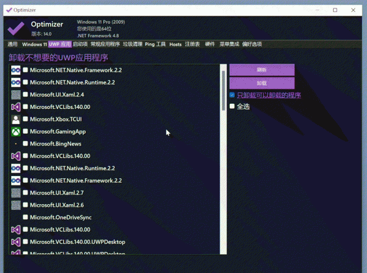Click the Xbox icon for Microsoft.GamingApp

coord(16,131)
